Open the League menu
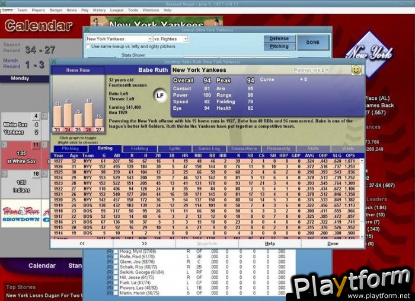Viewport: 415px width, 301px height. 117,10
